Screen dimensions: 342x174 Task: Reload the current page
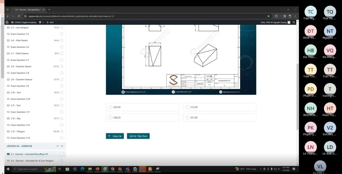[x=19, y=16]
